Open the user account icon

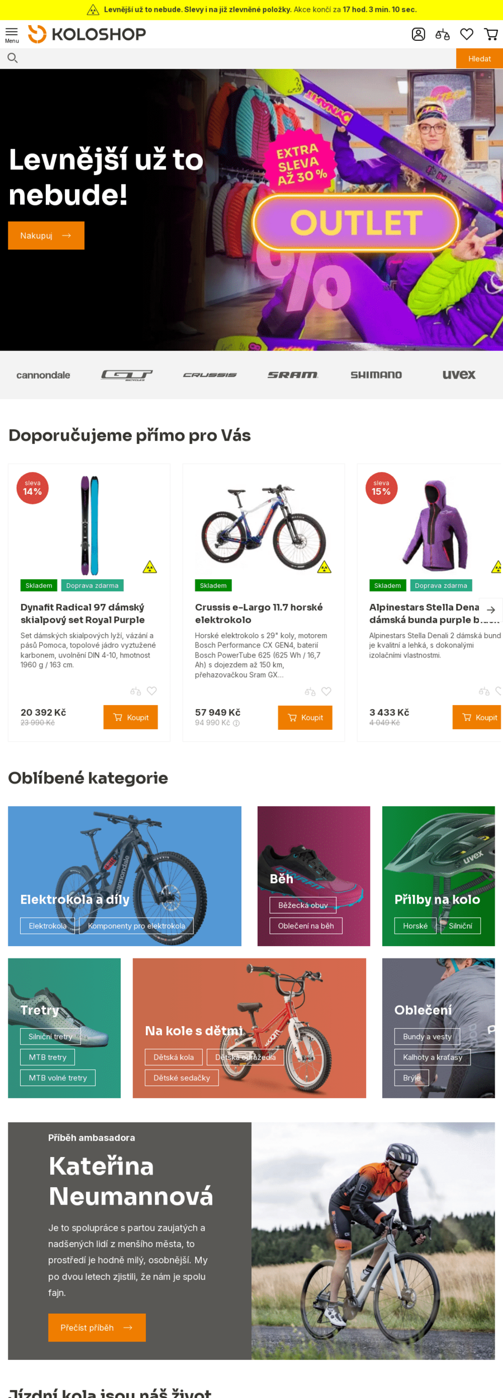(x=418, y=34)
